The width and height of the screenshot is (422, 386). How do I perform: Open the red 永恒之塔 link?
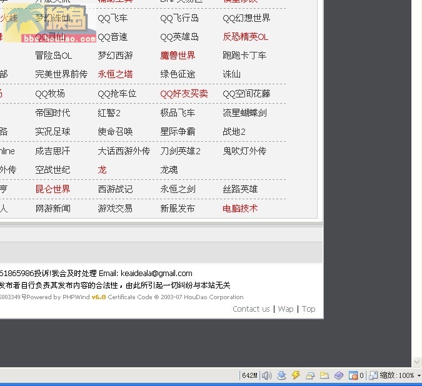coord(115,74)
